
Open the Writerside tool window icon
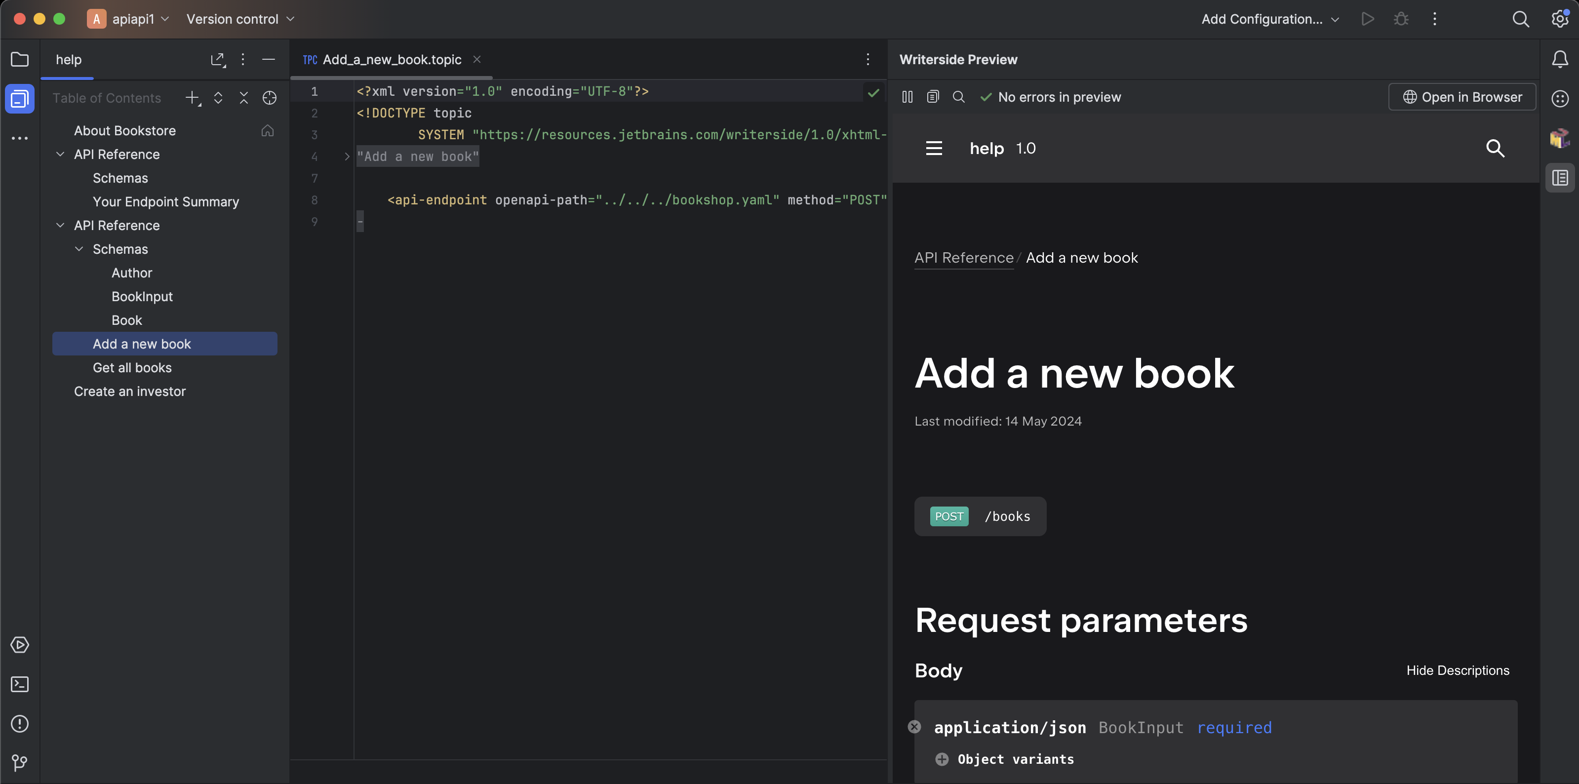coord(20,99)
